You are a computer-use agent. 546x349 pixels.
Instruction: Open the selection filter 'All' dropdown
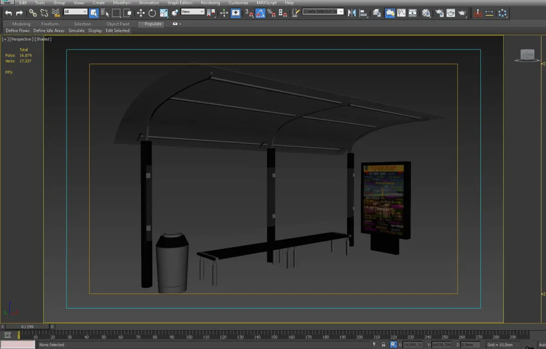tap(76, 12)
